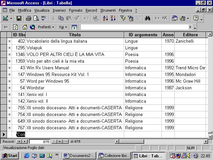
Task: Go to previous record navigation button
Action: [x=25, y=141]
